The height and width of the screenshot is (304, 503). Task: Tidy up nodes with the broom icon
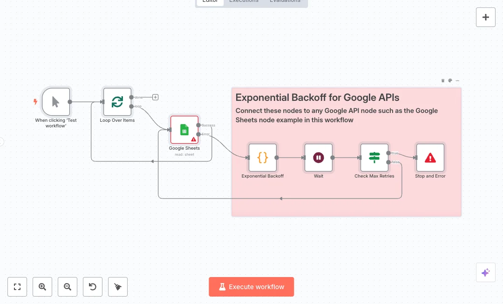(118, 287)
